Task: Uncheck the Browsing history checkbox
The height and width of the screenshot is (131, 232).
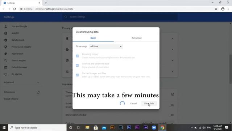Action: [x=77, y=56]
